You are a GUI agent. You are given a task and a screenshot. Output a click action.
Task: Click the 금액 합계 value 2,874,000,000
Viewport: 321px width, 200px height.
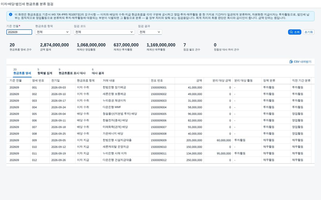pyautogui.click(x=55, y=45)
